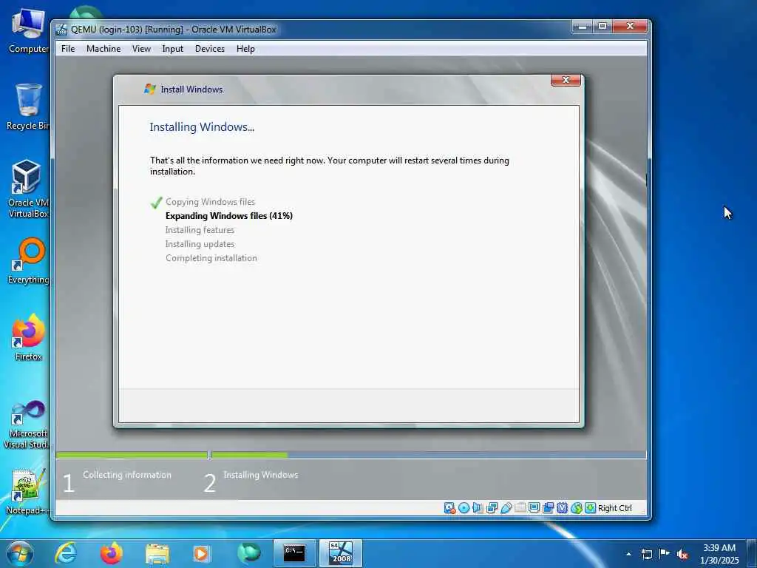The height and width of the screenshot is (568, 757).
Task: Open the hard disk activity indicator in VirtualBox status bar
Action: 449,507
